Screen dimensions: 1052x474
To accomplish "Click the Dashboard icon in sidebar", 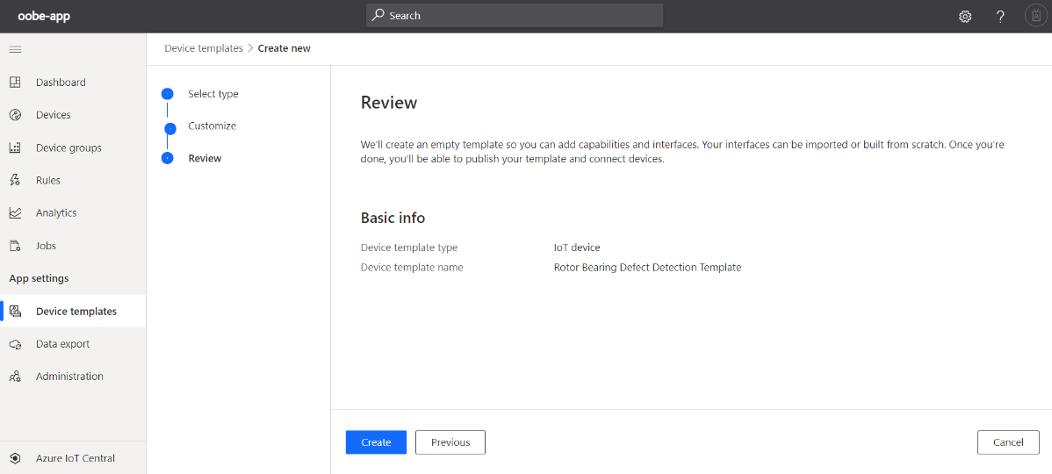I will click(15, 83).
